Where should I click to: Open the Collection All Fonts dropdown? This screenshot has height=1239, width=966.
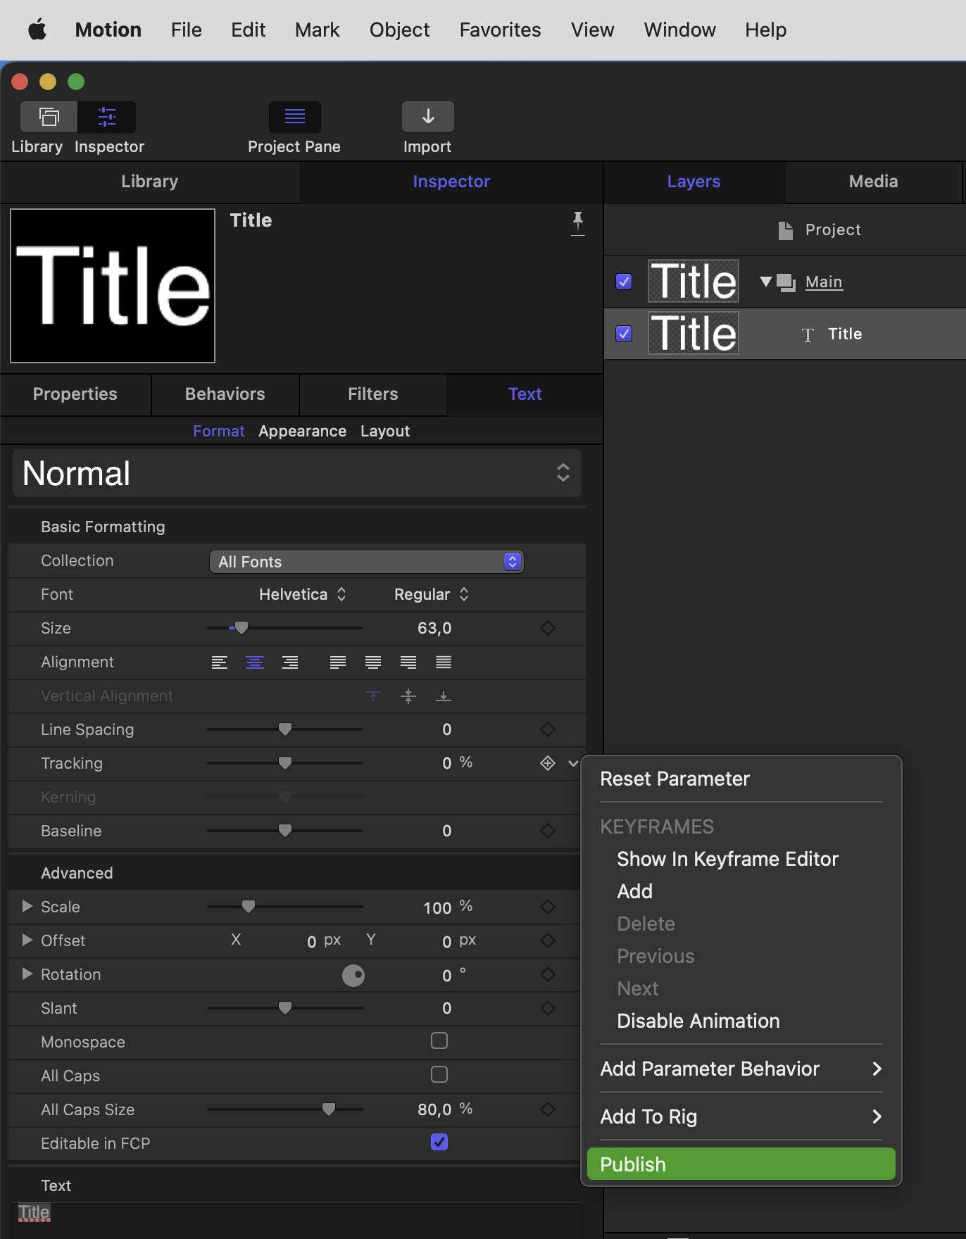click(x=367, y=562)
